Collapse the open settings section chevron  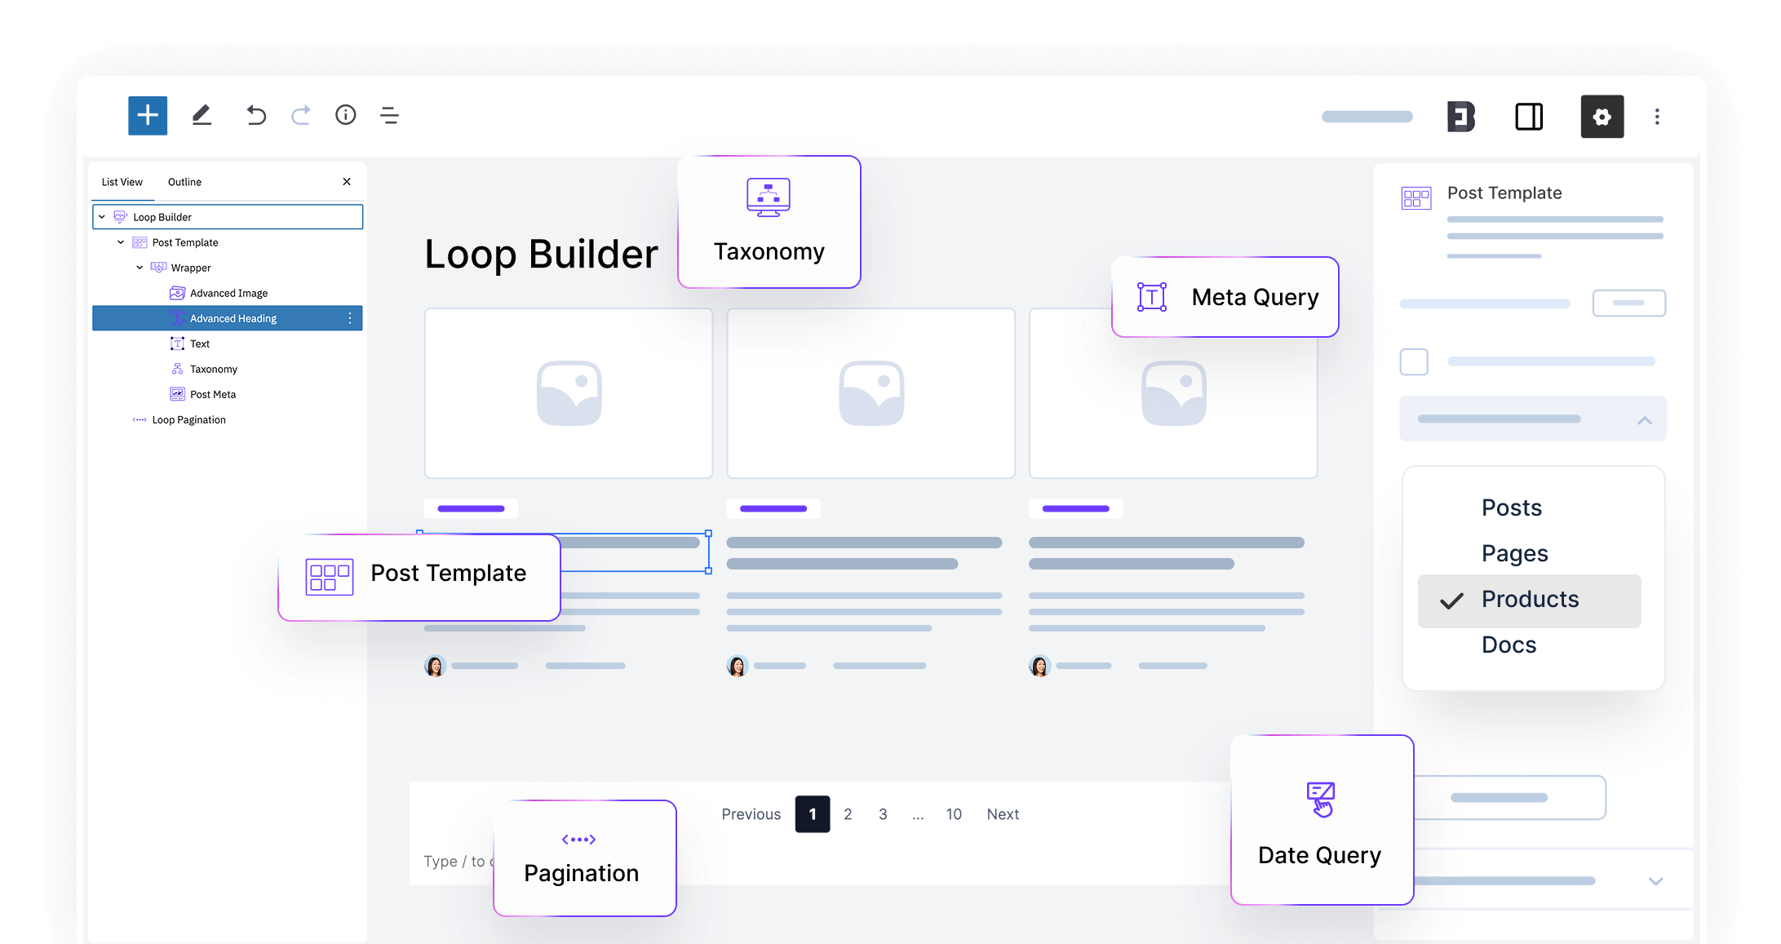pyautogui.click(x=1645, y=420)
